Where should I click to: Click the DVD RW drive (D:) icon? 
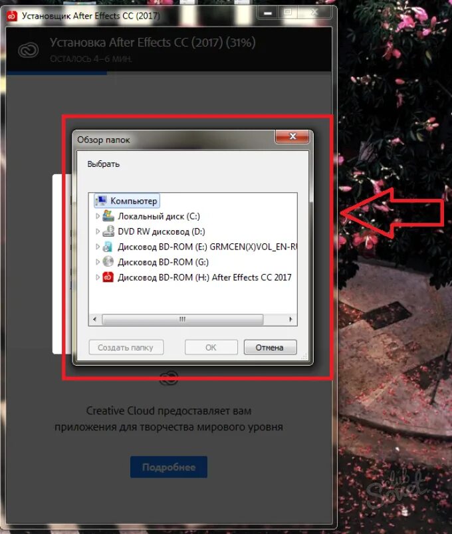point(108,231)
